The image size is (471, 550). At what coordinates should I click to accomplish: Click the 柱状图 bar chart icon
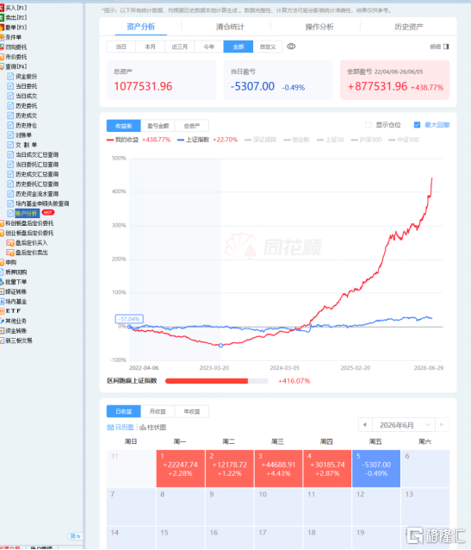tap(143, 428)
